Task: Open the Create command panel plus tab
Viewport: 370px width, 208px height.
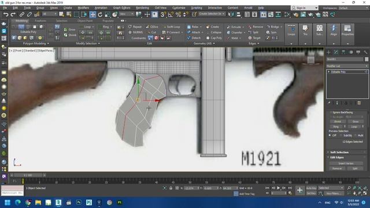Action: coord(329,52)
